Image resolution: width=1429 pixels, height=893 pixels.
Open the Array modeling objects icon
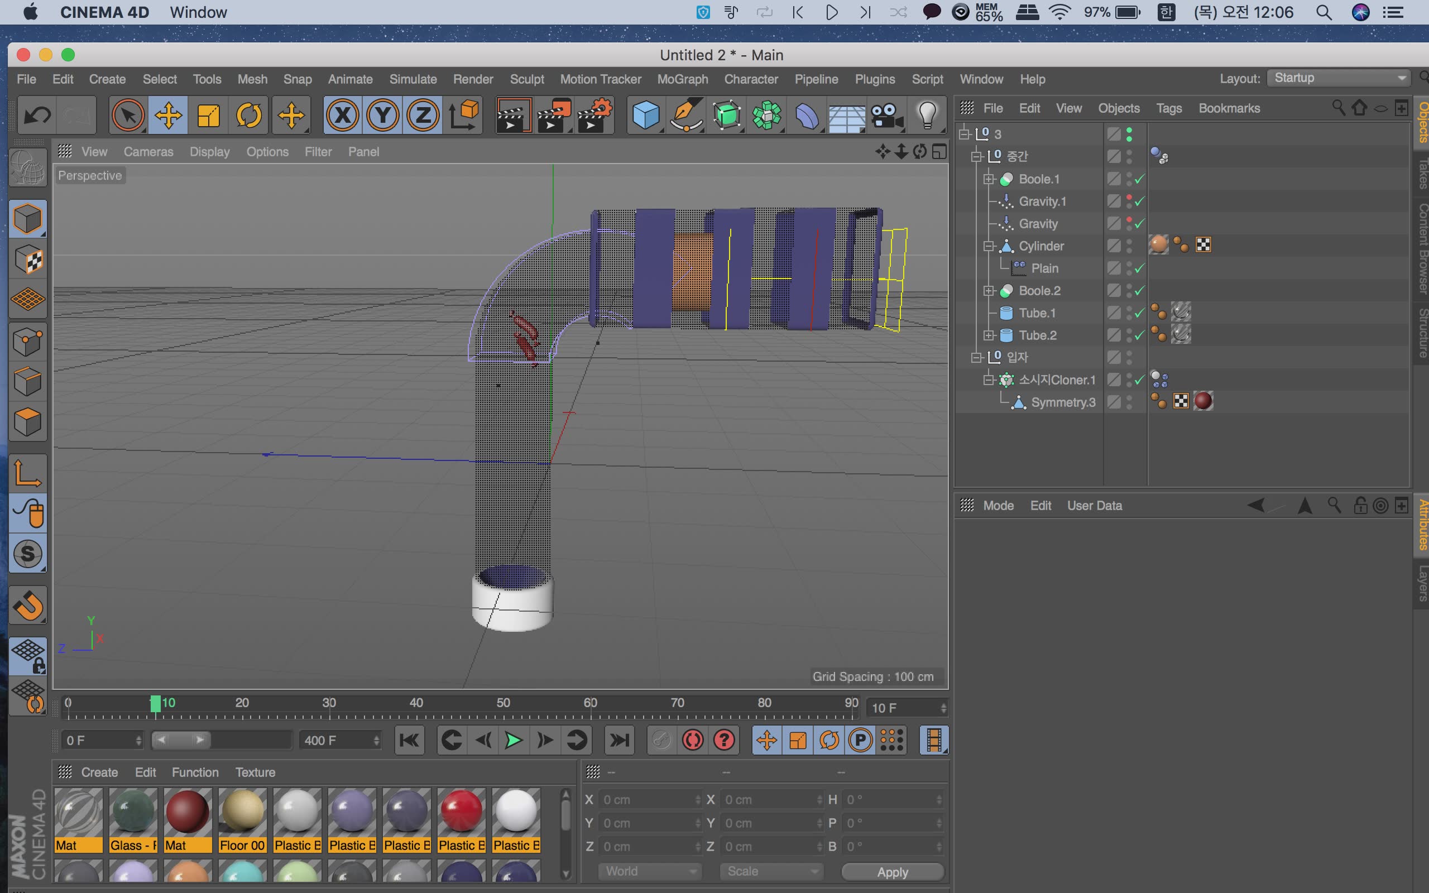coord(767,114)
